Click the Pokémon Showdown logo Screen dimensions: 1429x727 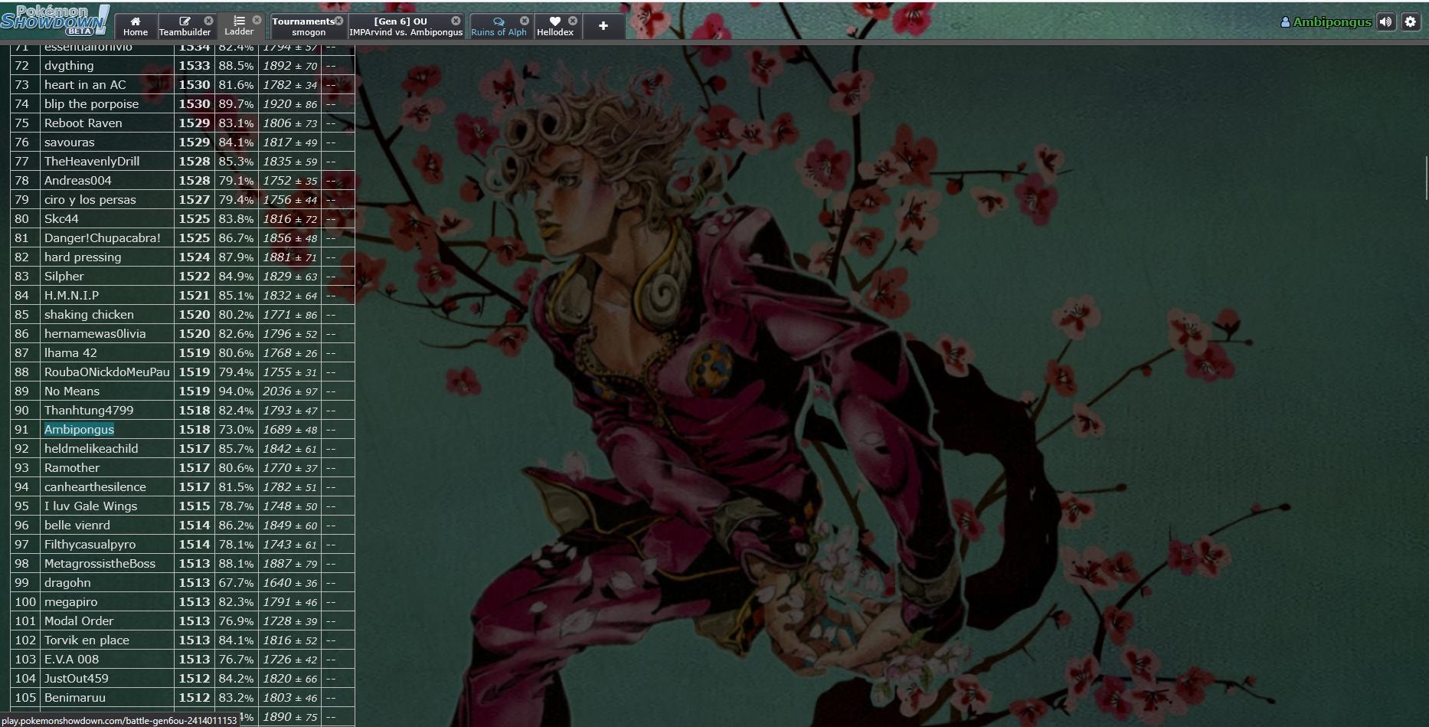click(55, 20)
